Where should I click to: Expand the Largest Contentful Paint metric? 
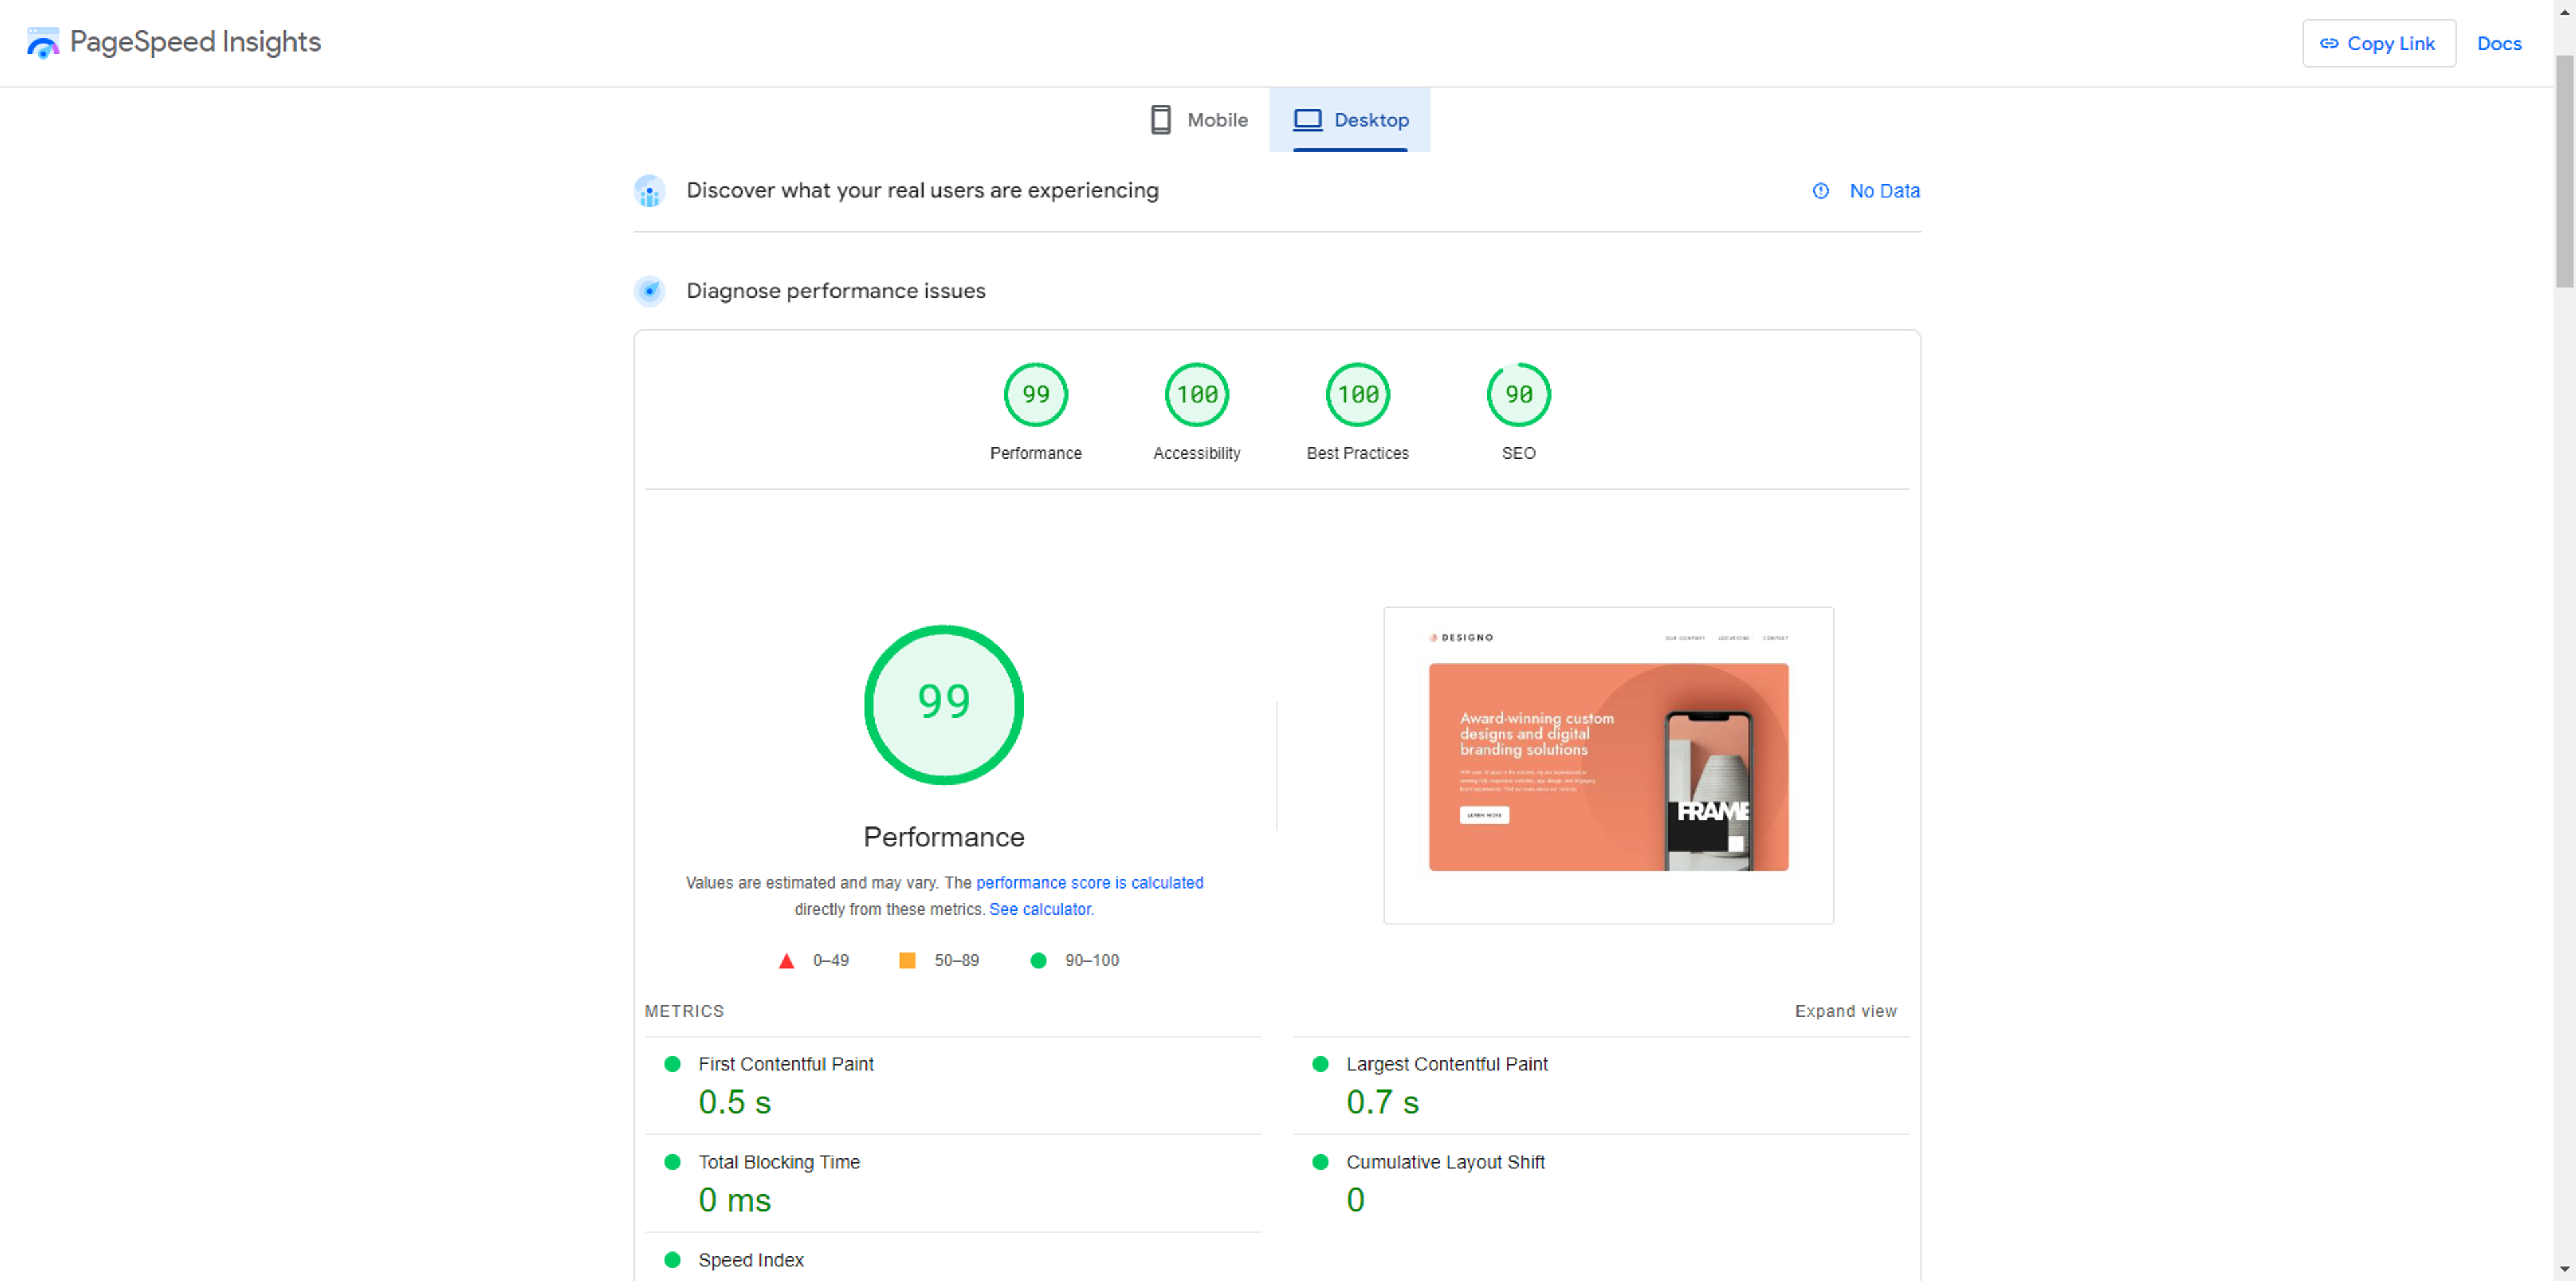coord(1446,1065)
